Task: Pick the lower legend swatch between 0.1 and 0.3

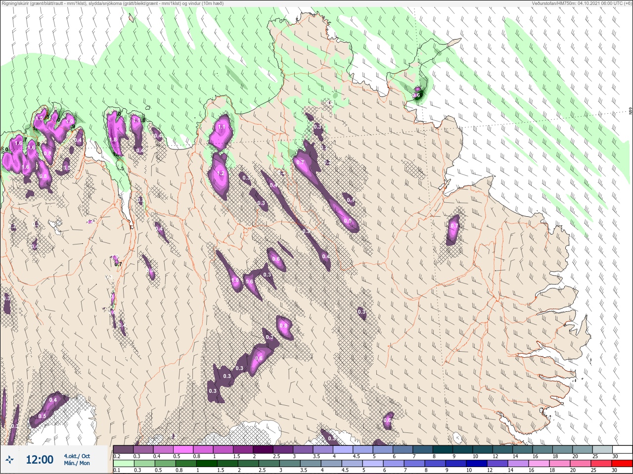Action: point(123,464)
